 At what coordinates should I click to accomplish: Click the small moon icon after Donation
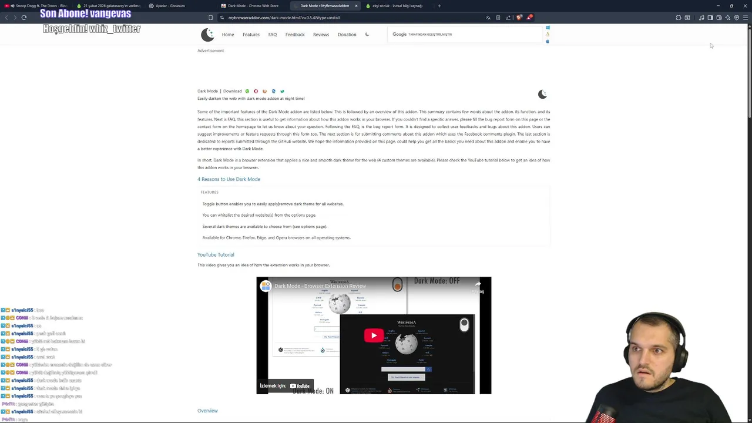(x=367, y=35)
